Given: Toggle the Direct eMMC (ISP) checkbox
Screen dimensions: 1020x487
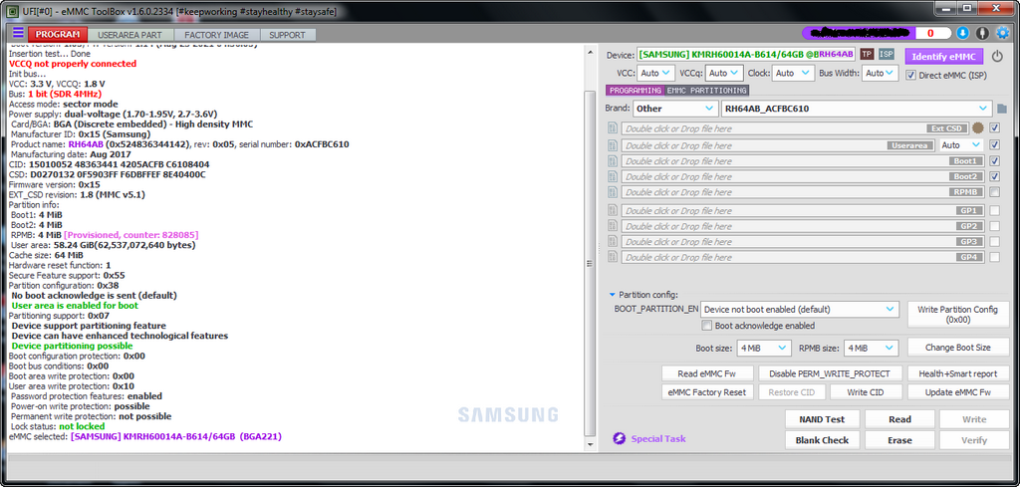Looking at the screenshot, I should pyautogui.click(x=910, y=76).
